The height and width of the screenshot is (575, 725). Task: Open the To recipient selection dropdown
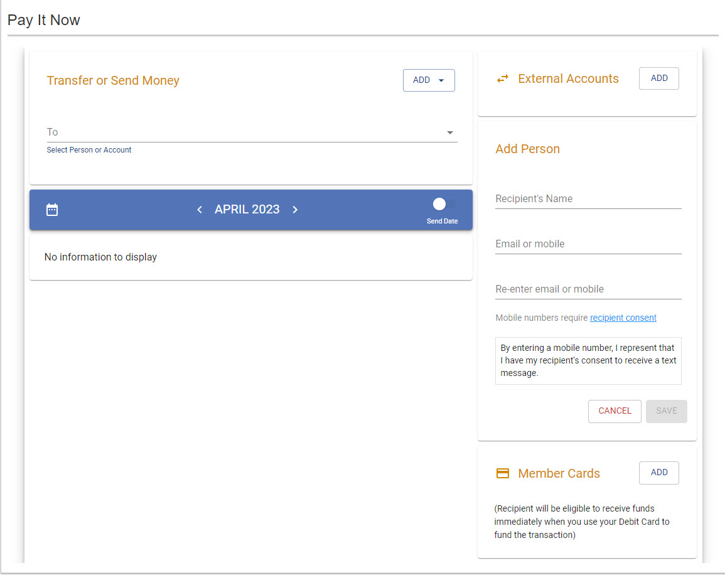[449, 132]
